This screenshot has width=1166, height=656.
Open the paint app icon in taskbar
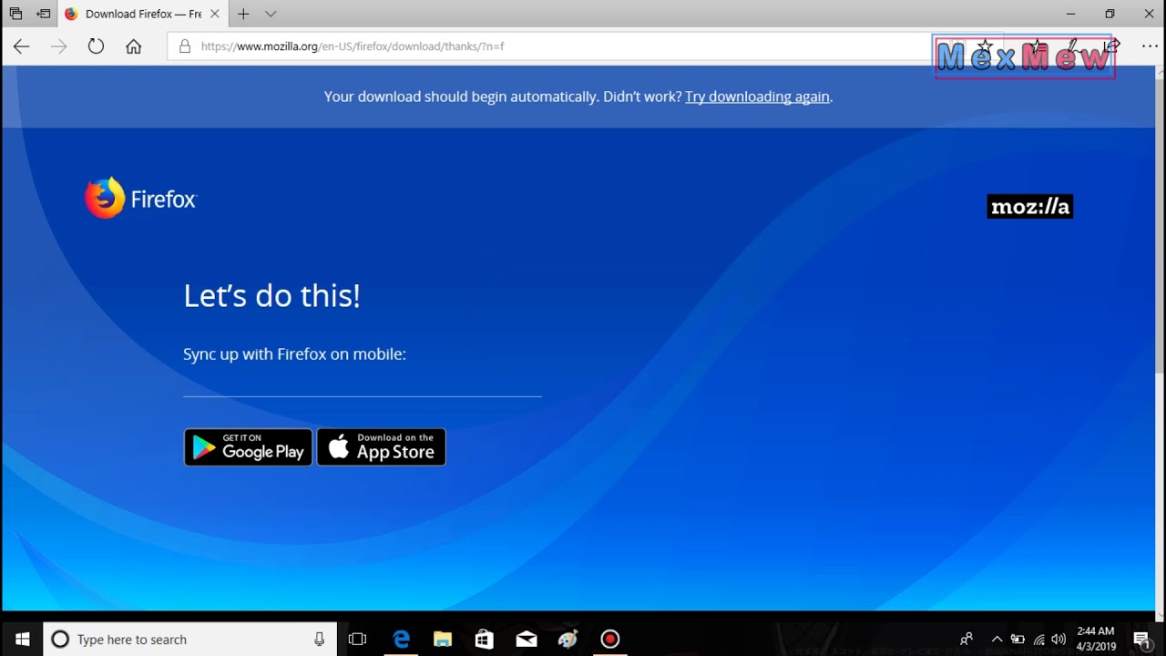(x=568, y=640)
